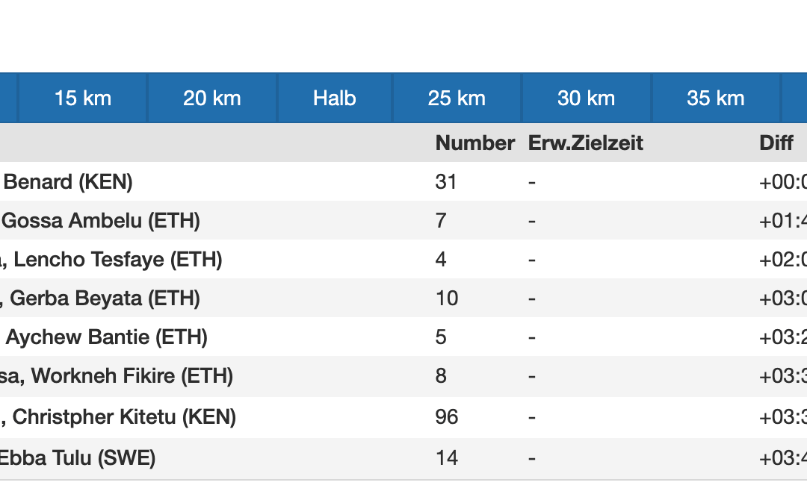Click the Erw.Zielzeit column header
Viewport: 807px width, 497px height.
pyautogui.click(x=586, y=143)
